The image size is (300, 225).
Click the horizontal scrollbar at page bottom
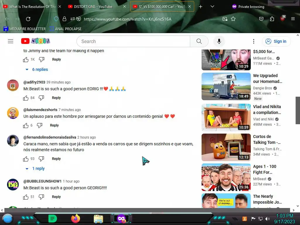(x=147, y=210)
